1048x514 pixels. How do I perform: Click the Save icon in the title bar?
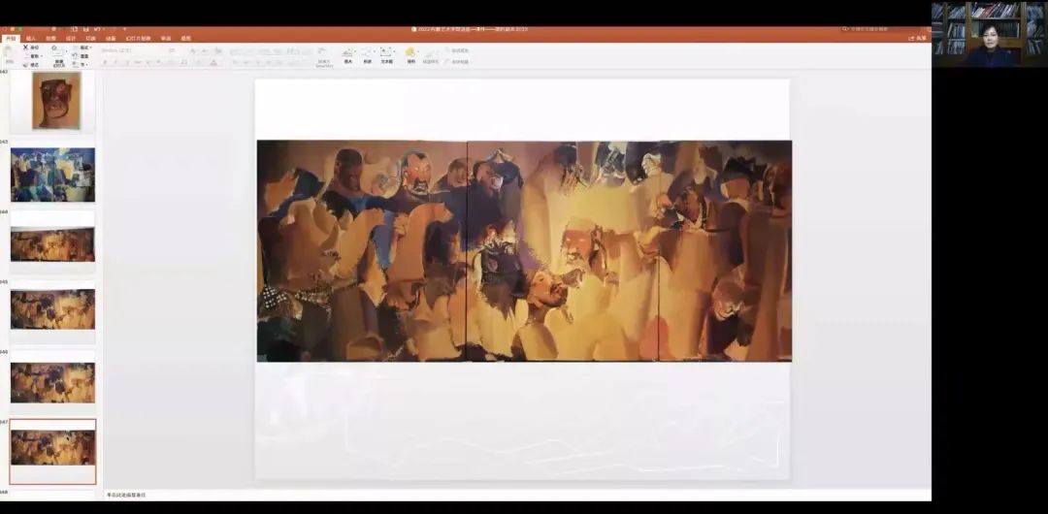pyautogui.click(x=84, y=29)
